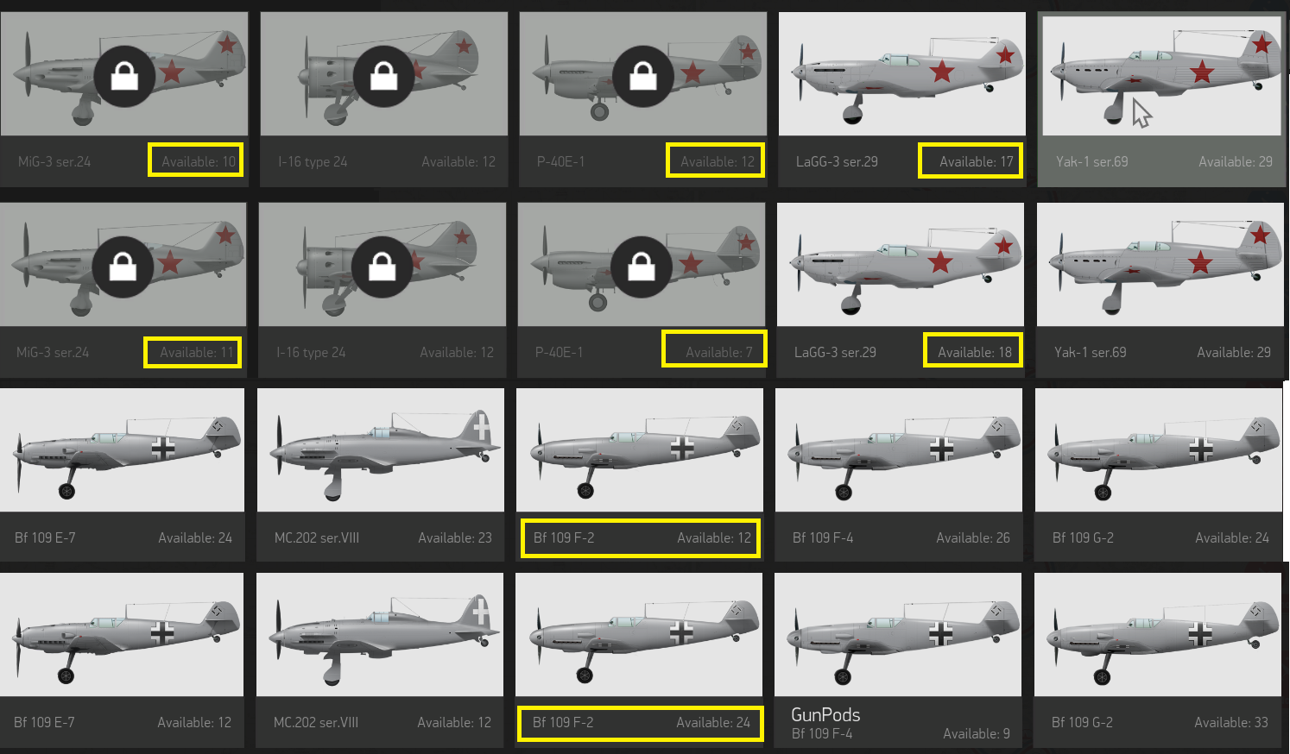This screenshot has height=754, width=1290.
Task: Select MC.202 ser.VIII with 12 available
Action: [380, 660]
